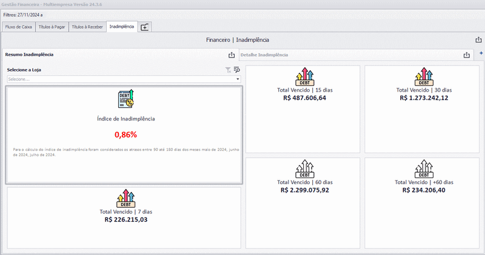This screenshot has height=255, width=485.
Task: Click the R$ 1.273.242,12 value
Action: point(424,98)
